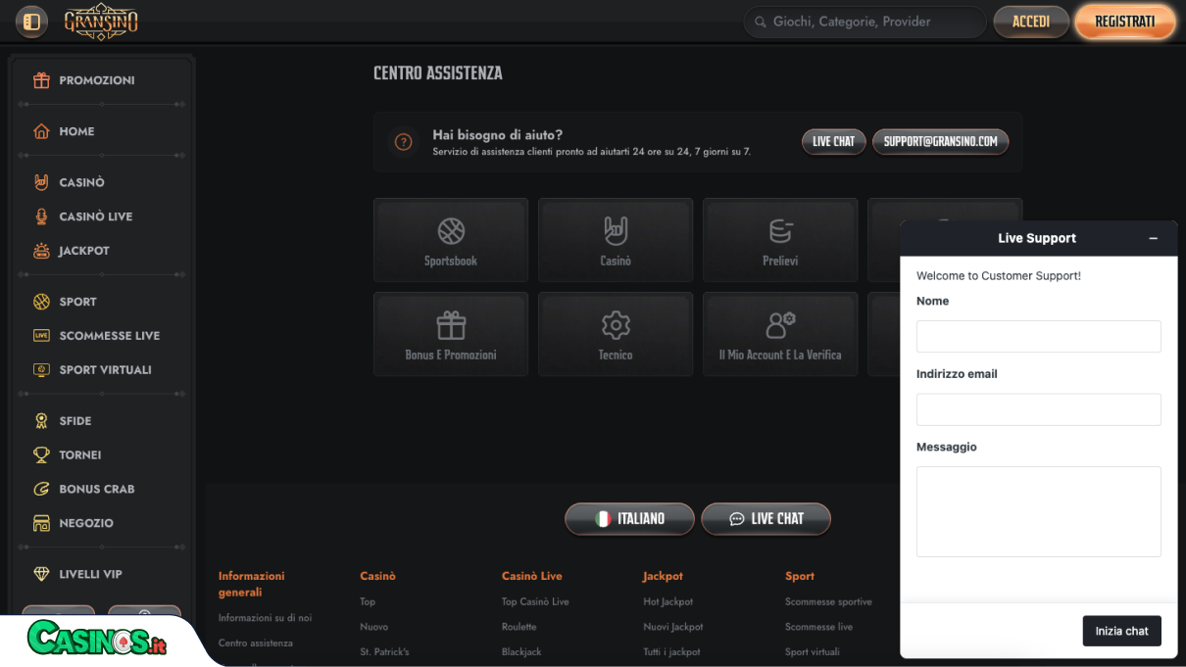Viewport: 1186px width, 667px height.
Task: Click the Sport footer column heading
Action: pyautogui.click(x=800, y=576)
